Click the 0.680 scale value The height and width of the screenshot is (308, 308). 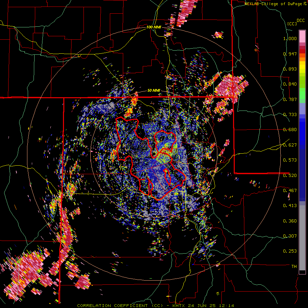coord(290,130)
